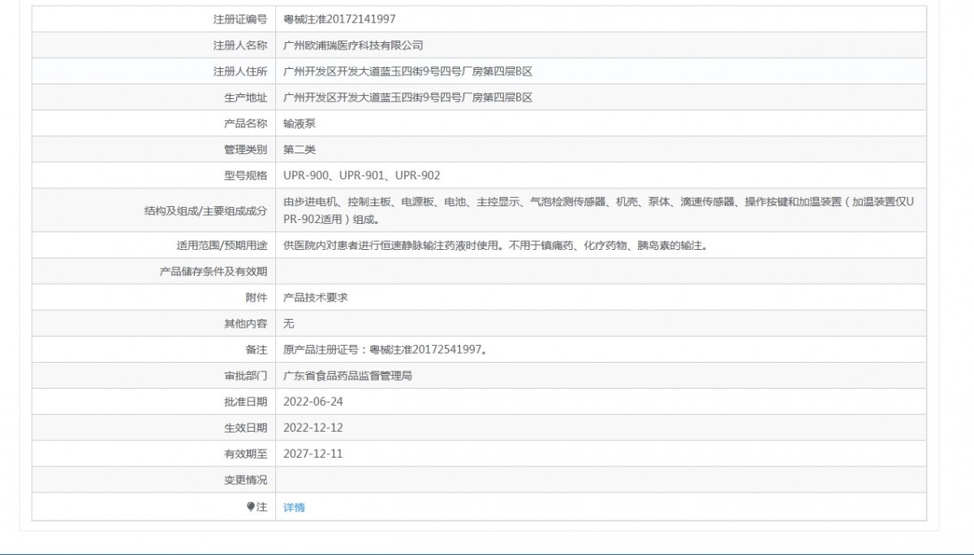
Task: Select the 注册人住所 address value
Action: 407,71
